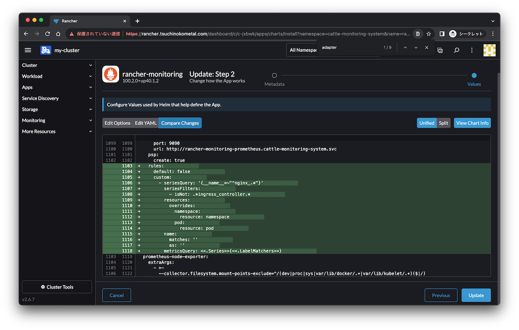Click the Rancher cluster logo icon

pyautogui.click(x=46, y=50)
